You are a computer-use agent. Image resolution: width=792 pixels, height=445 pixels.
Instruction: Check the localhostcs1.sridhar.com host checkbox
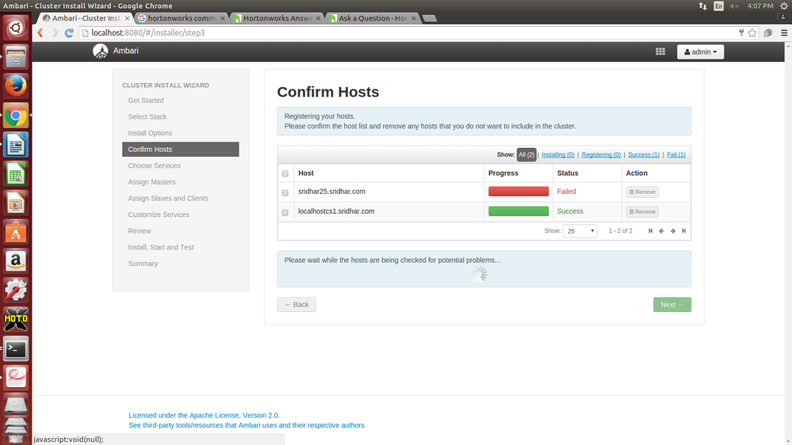(x=285, y=212)
